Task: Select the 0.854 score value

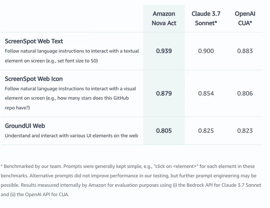Action: point(206,94)
